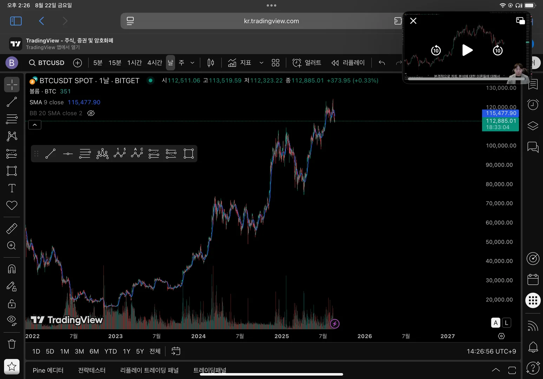This screenshot has height=379, width=543.
Task: Toggle hide all drawings eye icon
Action: 12,320
